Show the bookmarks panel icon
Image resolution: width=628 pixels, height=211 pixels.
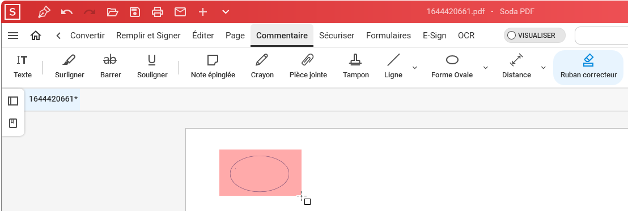tap(13, 123)
